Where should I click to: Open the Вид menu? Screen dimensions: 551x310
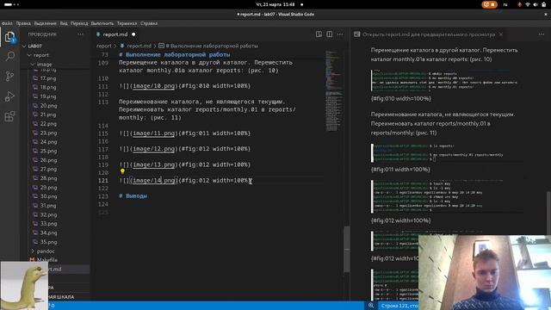64,23
